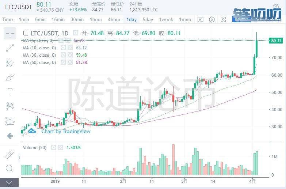Image resolution: width=286 pixels, height=189 pixels.
Task: Click the back arrow icon in sidebar
Action: tap(10, 136)
